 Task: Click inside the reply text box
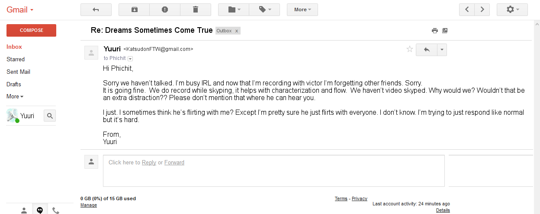tap(274, 171)
